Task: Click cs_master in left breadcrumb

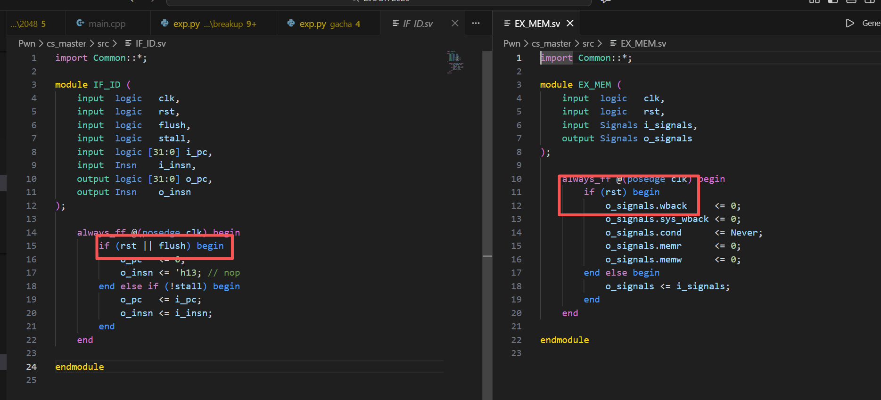Action: [x=66, y=43]
